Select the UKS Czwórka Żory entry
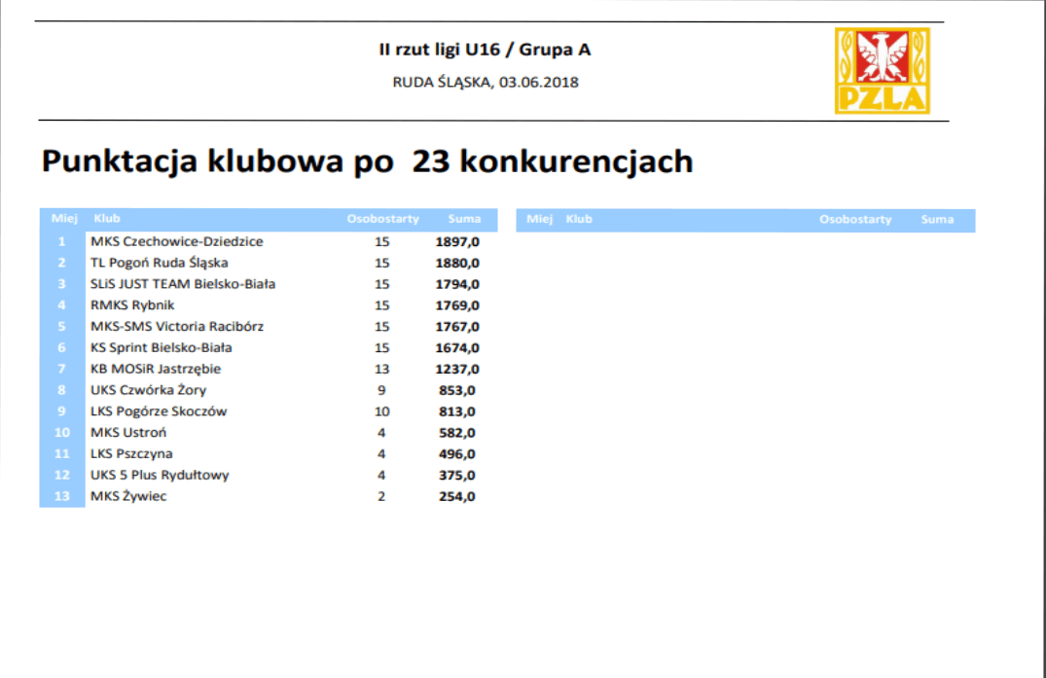 148,390
